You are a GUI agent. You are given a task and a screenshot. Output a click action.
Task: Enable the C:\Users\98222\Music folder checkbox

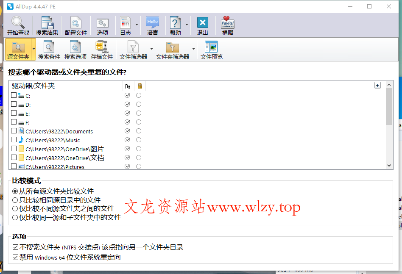13,140
